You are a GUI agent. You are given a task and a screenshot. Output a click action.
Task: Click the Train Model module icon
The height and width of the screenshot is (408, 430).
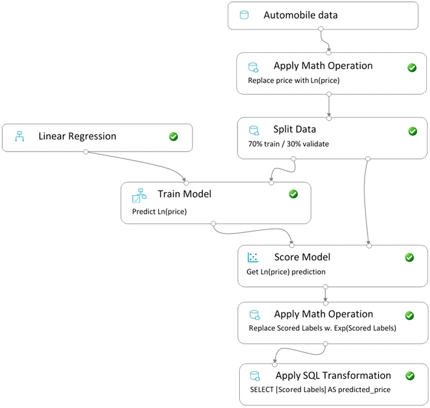point(139,195)
